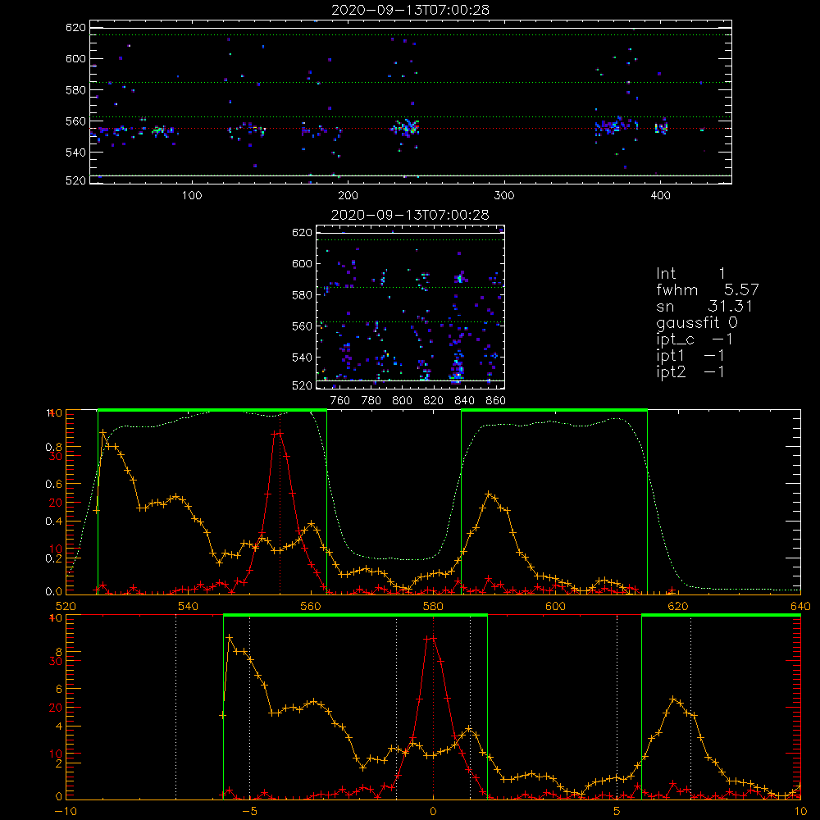Click the 'ipt2 -1' line
This screenshot has width=820, height=820.
[x=690, y=372]
